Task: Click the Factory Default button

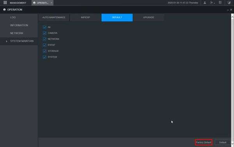Action: (204, 142)
